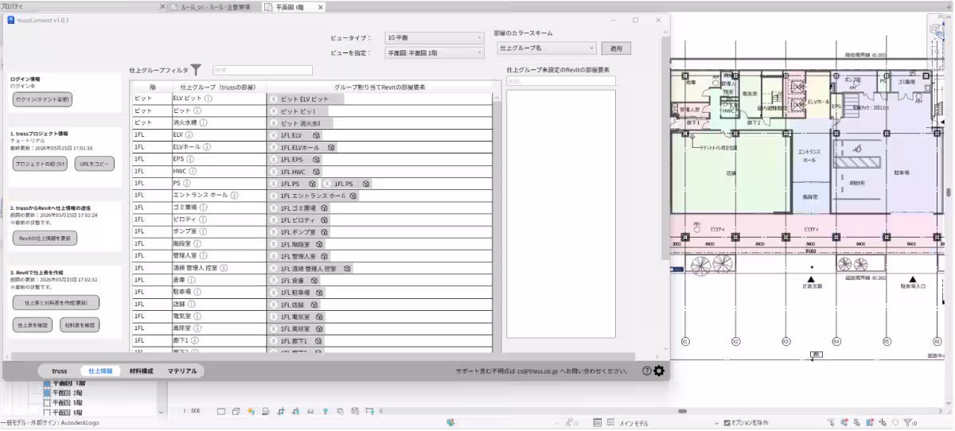Image resolution: width=955 pixels, height=431 pixels.
Task: Switch to the マテリアル tab
Action: [x=182, y=371]
